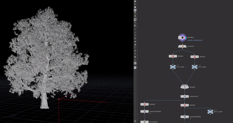Click the uvquickshade4 node

click(x=145, y=112)
